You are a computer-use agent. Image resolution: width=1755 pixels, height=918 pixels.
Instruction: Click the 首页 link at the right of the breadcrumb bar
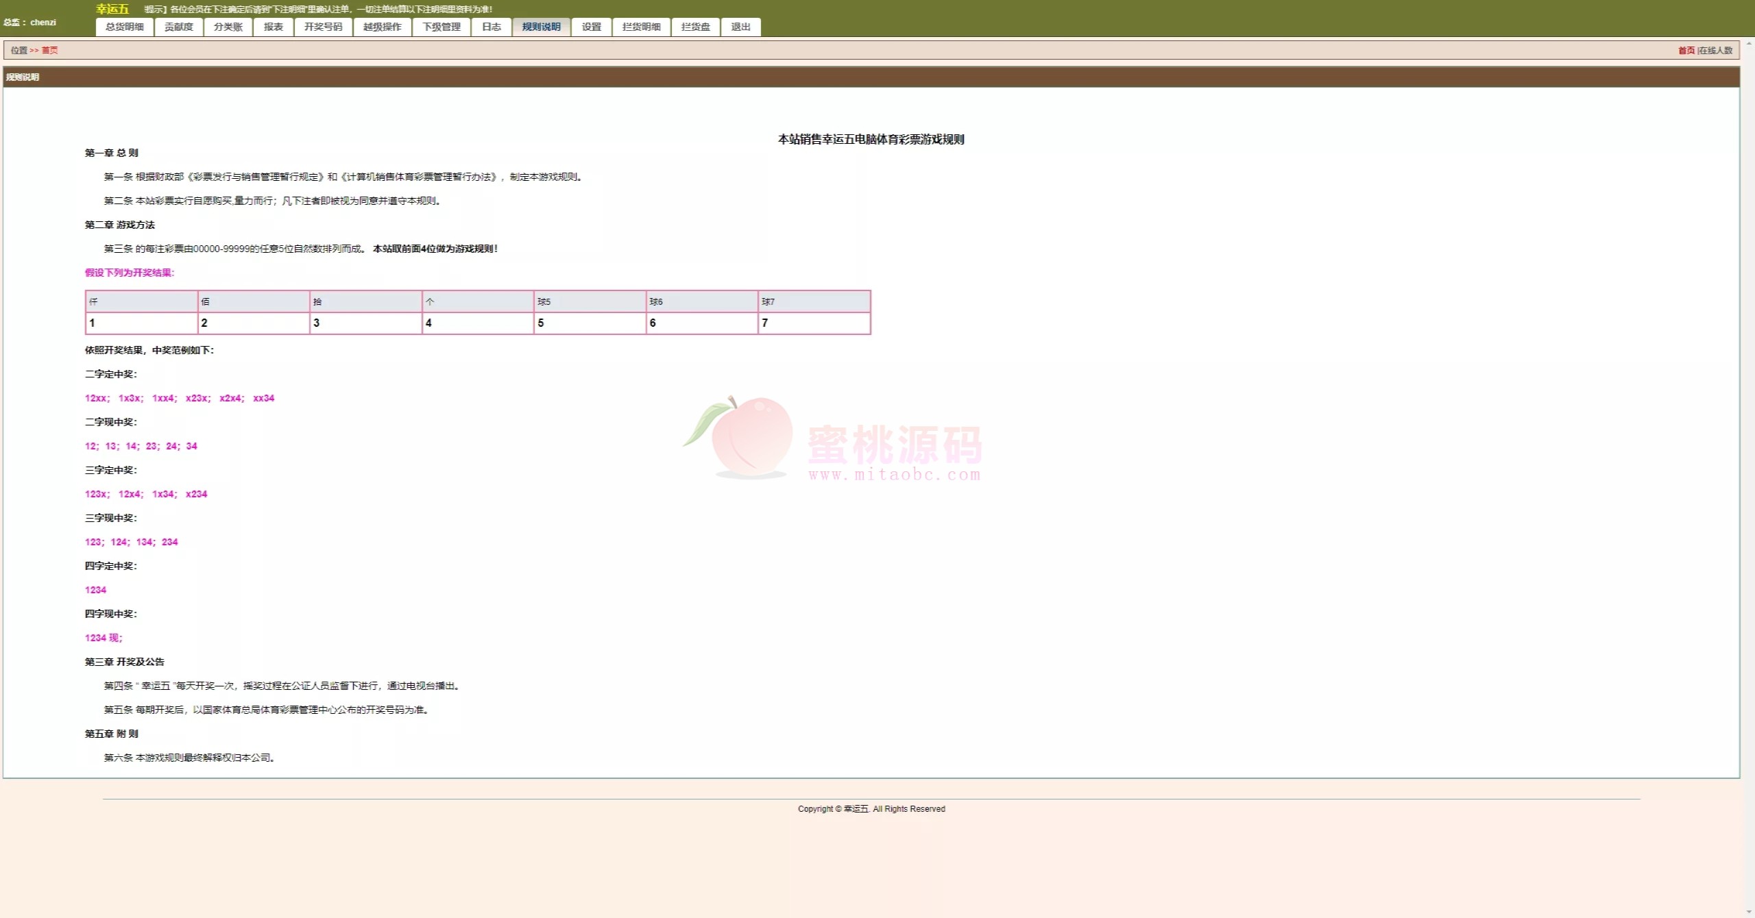(x=1686, y=50)
